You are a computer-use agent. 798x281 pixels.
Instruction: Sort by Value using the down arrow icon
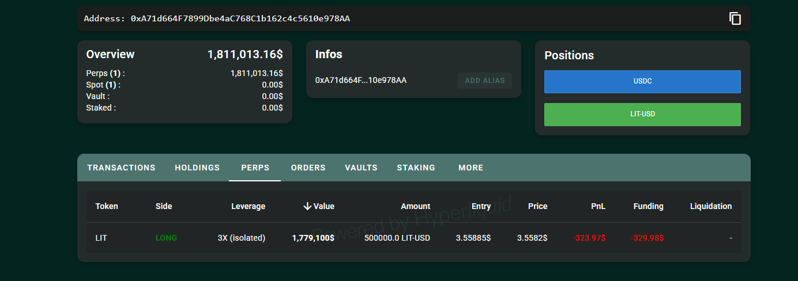click(307, 206)
